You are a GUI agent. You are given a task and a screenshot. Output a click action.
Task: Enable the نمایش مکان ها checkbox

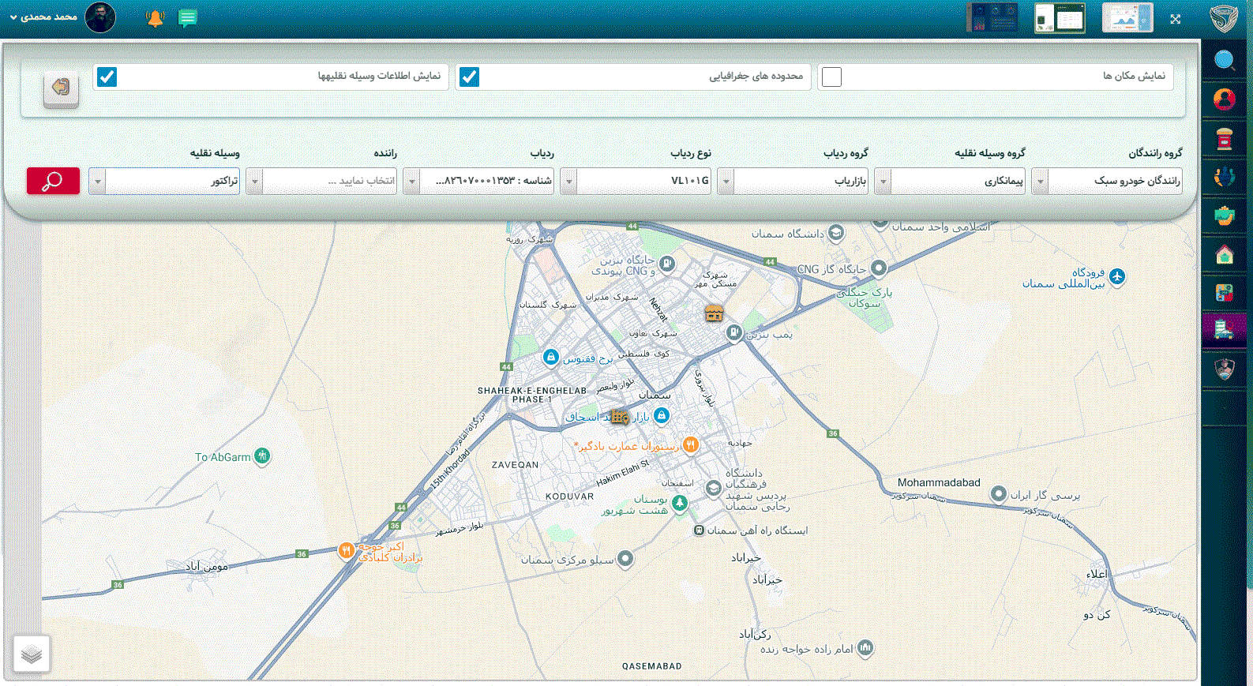coord(831,77)
